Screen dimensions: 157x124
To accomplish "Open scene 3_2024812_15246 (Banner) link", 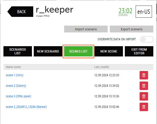I will coord(26,107).
